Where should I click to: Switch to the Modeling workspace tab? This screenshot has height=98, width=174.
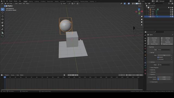coord(31,1)
